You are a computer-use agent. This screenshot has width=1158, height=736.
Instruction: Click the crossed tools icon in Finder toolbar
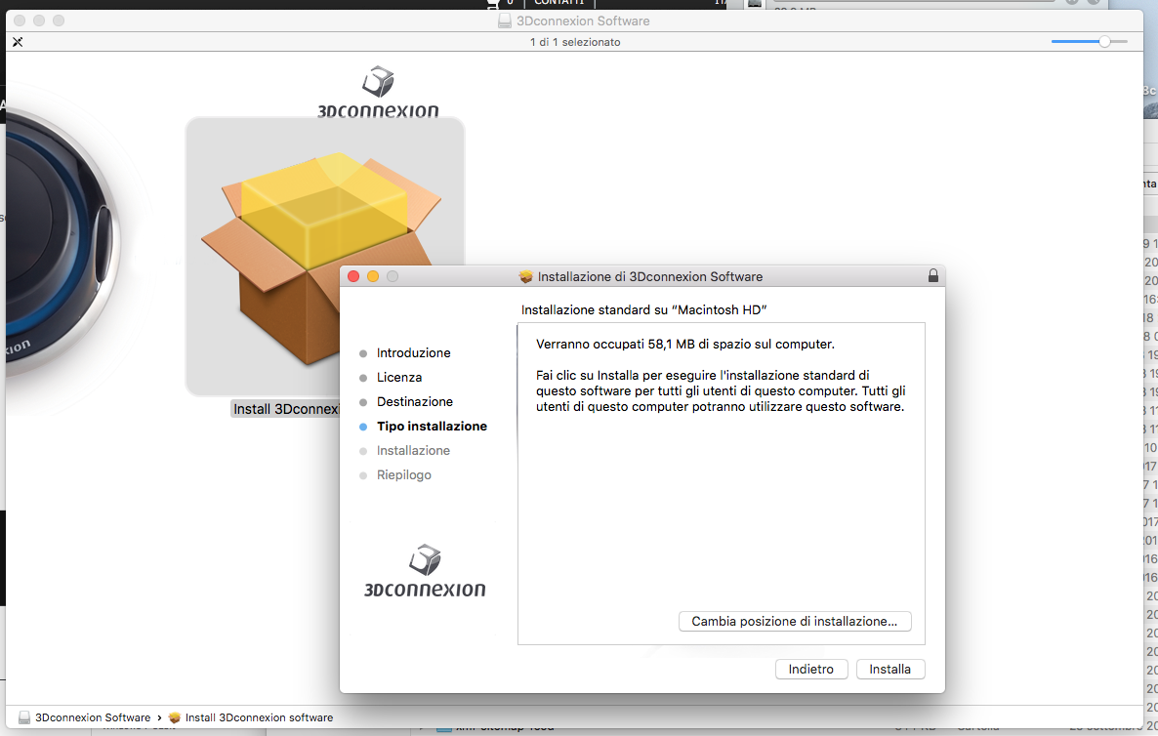click(x=18, y=42)
